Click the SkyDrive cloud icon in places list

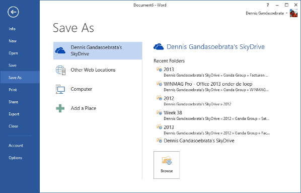click(x=60, y=50)
